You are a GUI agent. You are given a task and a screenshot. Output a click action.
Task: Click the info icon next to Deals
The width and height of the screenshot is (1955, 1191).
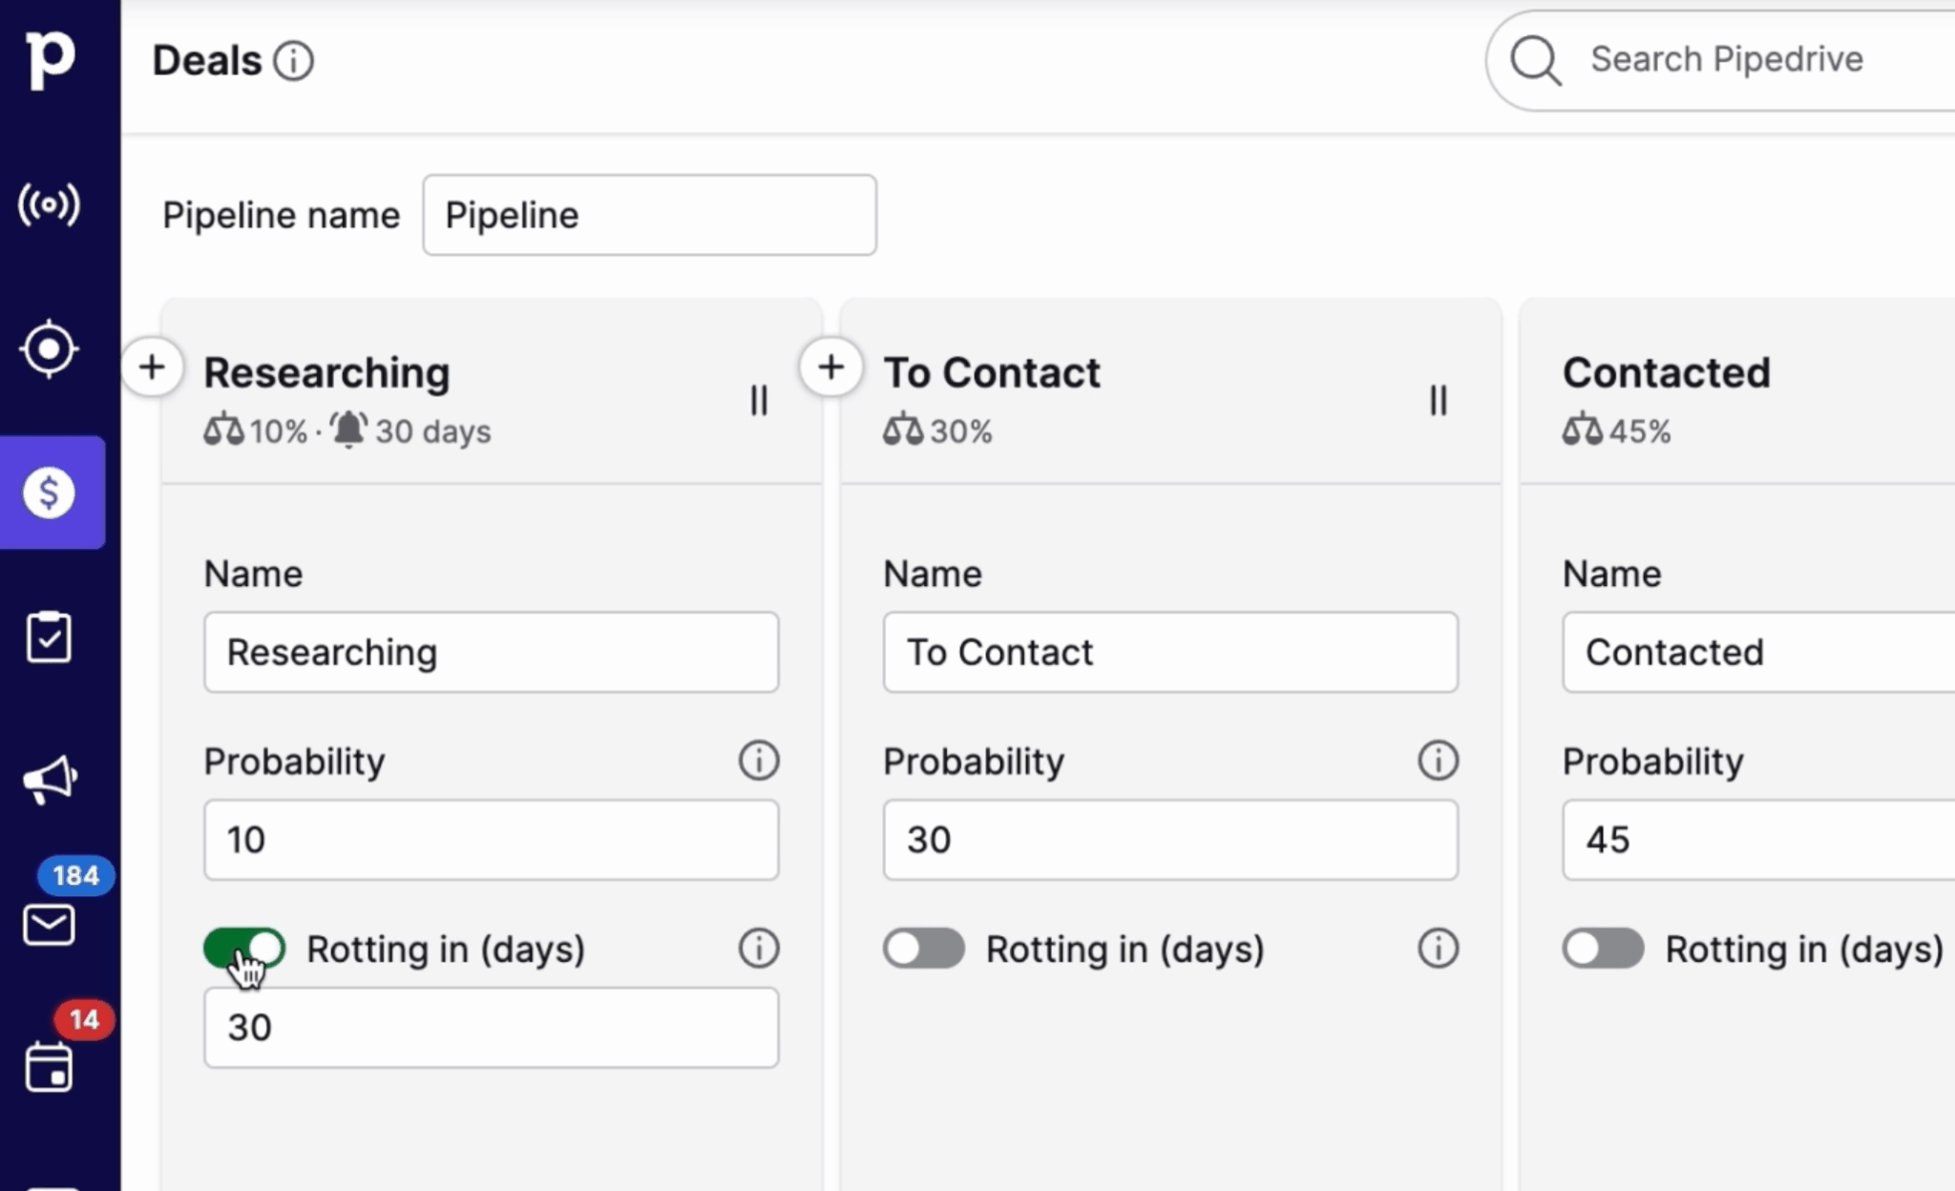click(293, 61)
